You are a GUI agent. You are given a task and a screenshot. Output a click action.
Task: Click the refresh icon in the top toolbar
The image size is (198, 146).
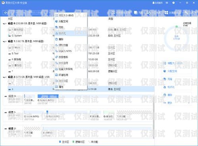[6, 13]
